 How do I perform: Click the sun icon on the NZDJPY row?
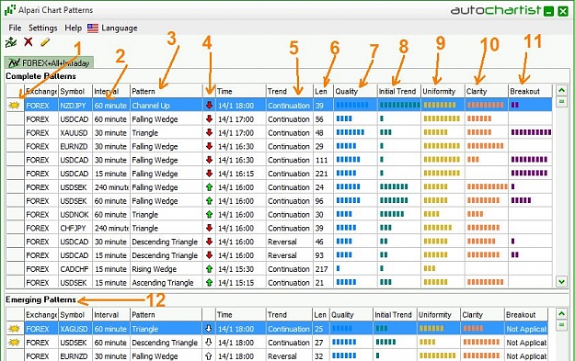[x=15, y=106]
